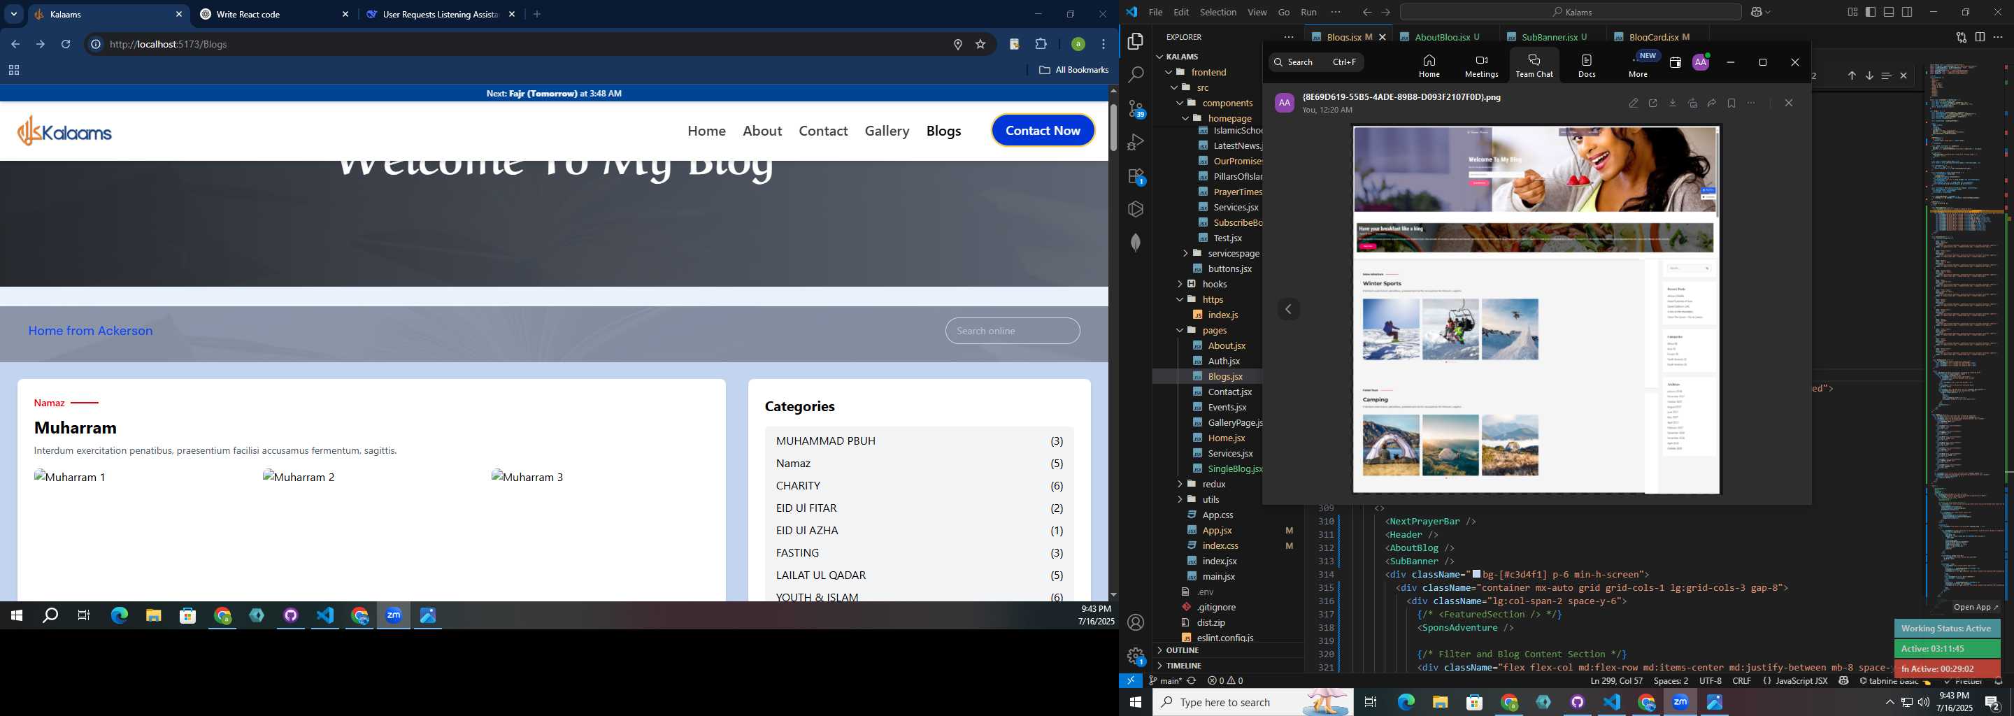This screenshot has height=716, width=2014.
Task: Open the Selection menu in VS Code
Action: coord(1218,12)
